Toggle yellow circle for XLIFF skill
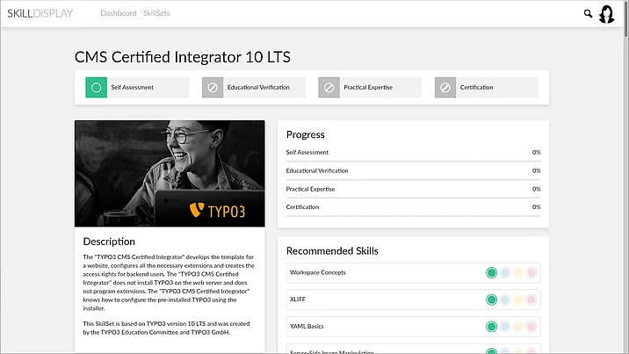629x354 pixels. coord(518,300)
